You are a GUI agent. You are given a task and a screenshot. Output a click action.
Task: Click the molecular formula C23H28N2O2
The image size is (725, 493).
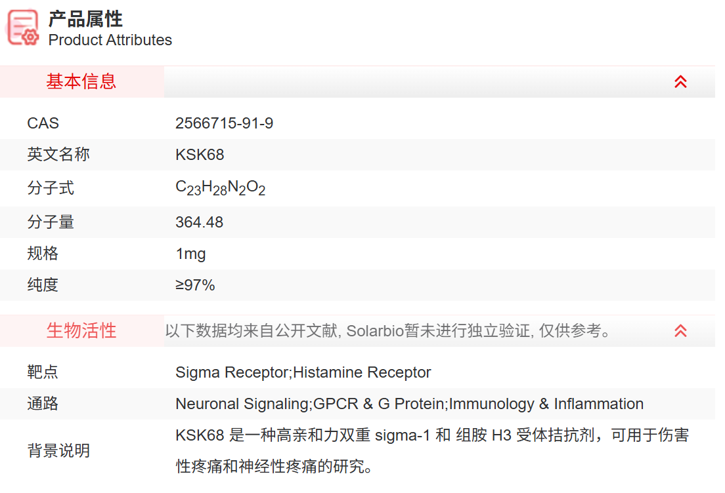coord(220,188)
